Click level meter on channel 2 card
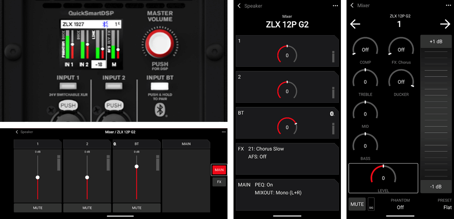 coord(333,93)
